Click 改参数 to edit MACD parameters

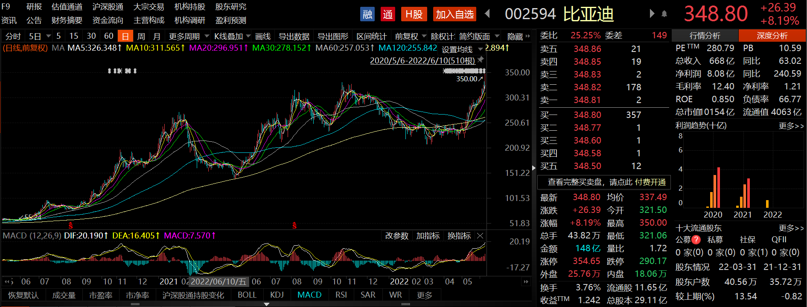coord(397,235)
